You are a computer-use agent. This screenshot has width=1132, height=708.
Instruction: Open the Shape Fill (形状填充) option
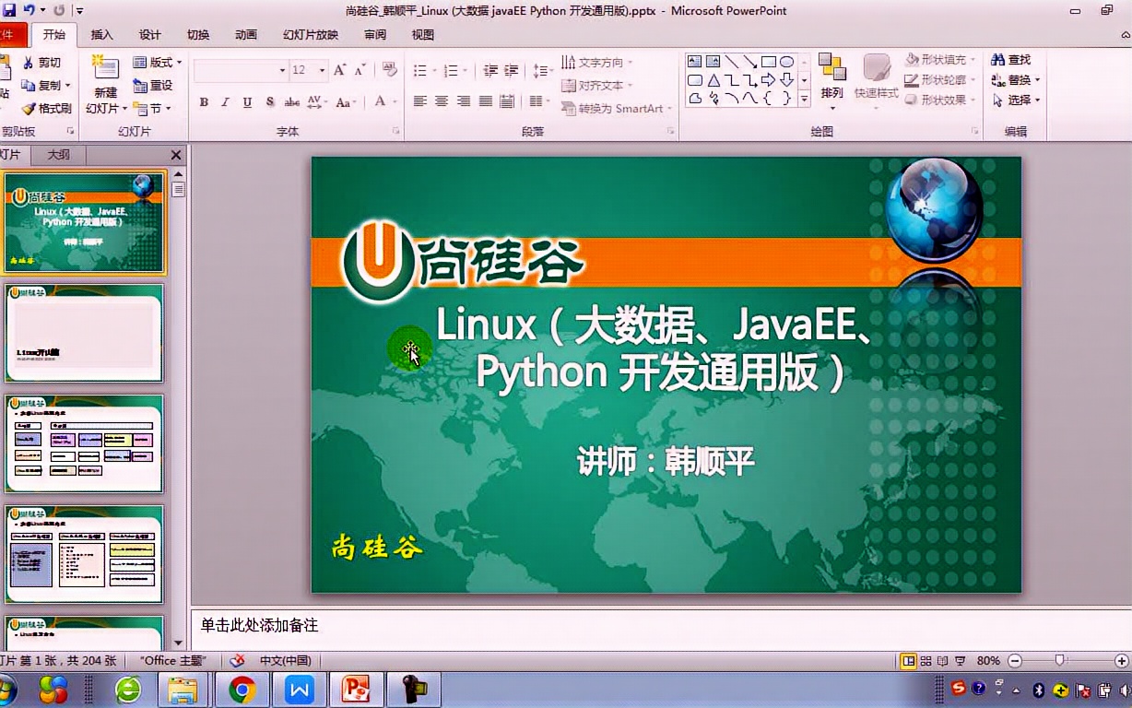point(937,58)
